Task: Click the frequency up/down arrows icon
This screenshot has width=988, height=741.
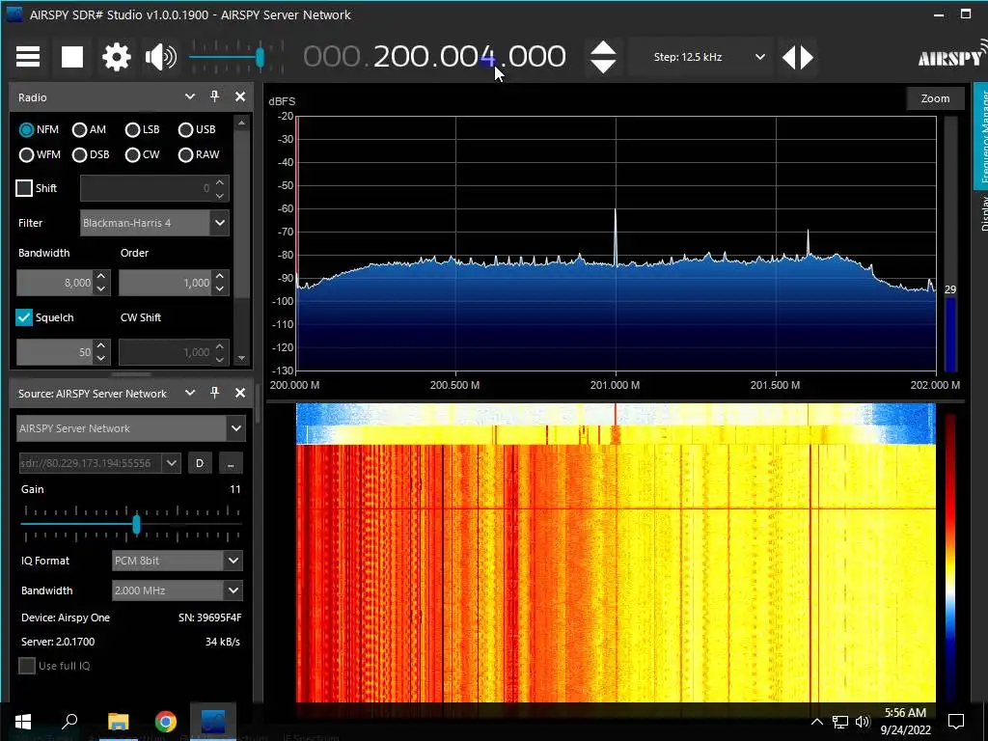Action: point(603,57)
